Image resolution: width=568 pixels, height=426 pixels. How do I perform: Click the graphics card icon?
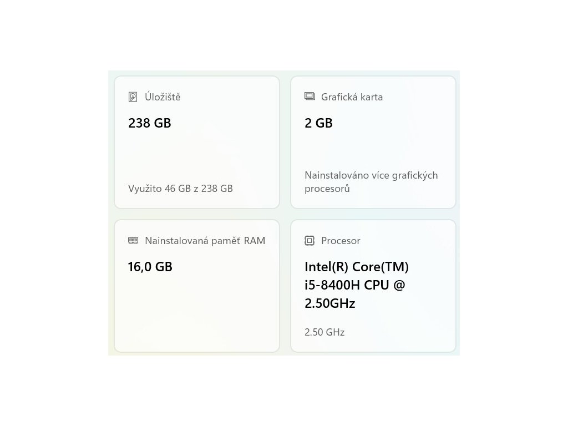pos(310,97)
